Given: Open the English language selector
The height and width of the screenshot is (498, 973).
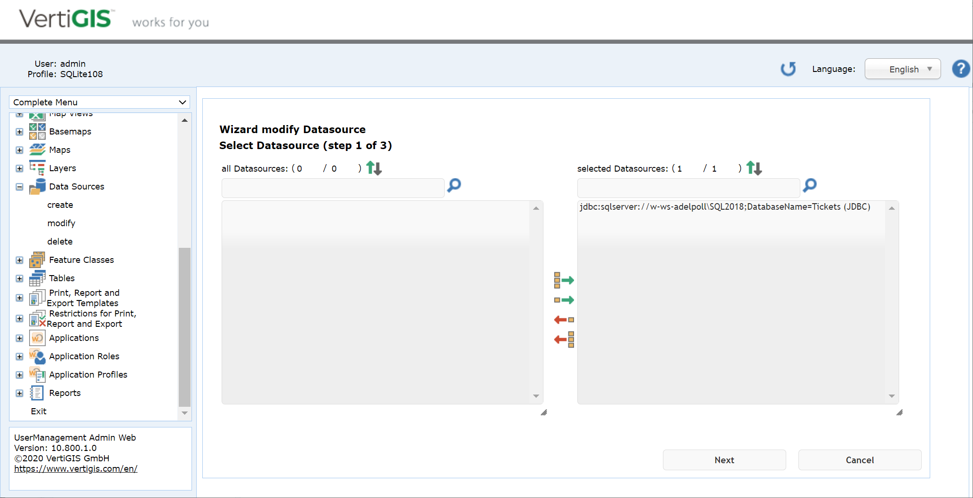Looking at the screenshot, I should [902, 69].
